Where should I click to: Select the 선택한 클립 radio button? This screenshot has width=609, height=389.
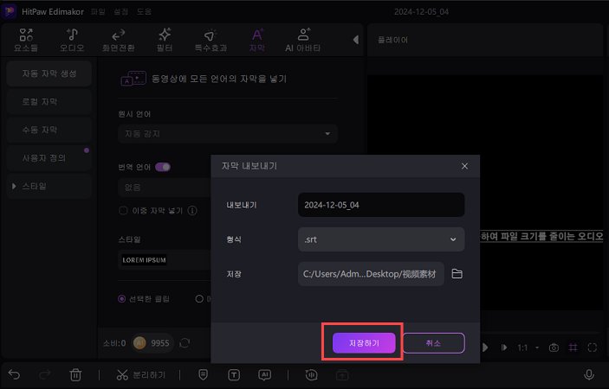(121, 299)
